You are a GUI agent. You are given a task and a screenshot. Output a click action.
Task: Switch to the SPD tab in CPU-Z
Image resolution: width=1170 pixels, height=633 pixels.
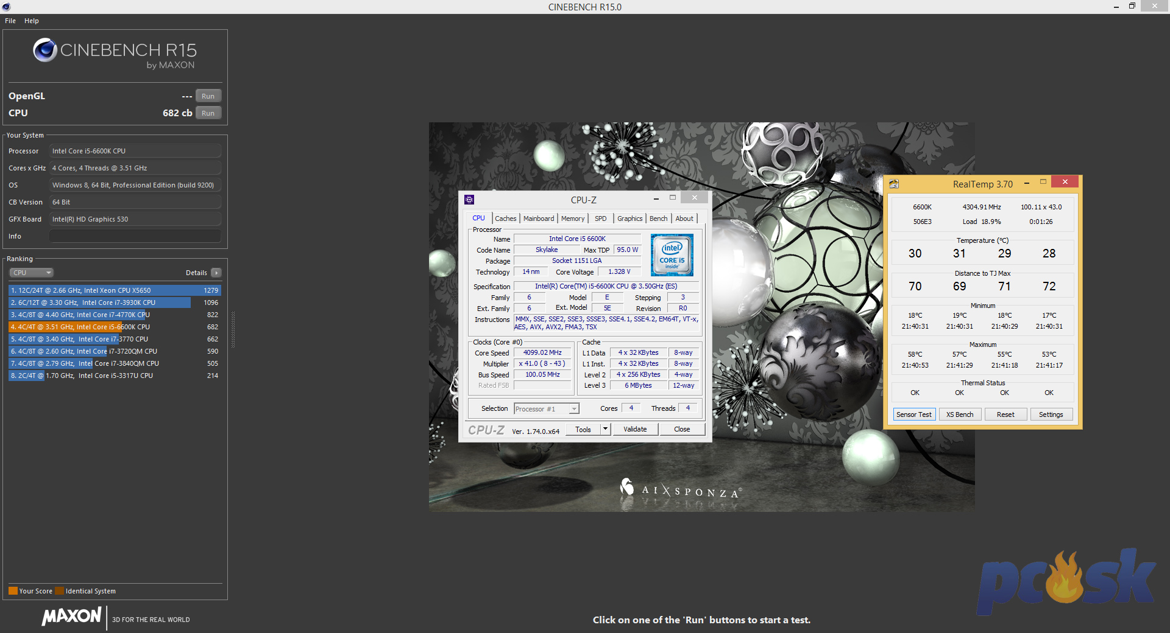tap(601, 219)
